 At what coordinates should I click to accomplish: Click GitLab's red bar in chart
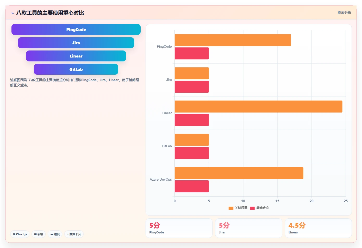coord(192,153)
